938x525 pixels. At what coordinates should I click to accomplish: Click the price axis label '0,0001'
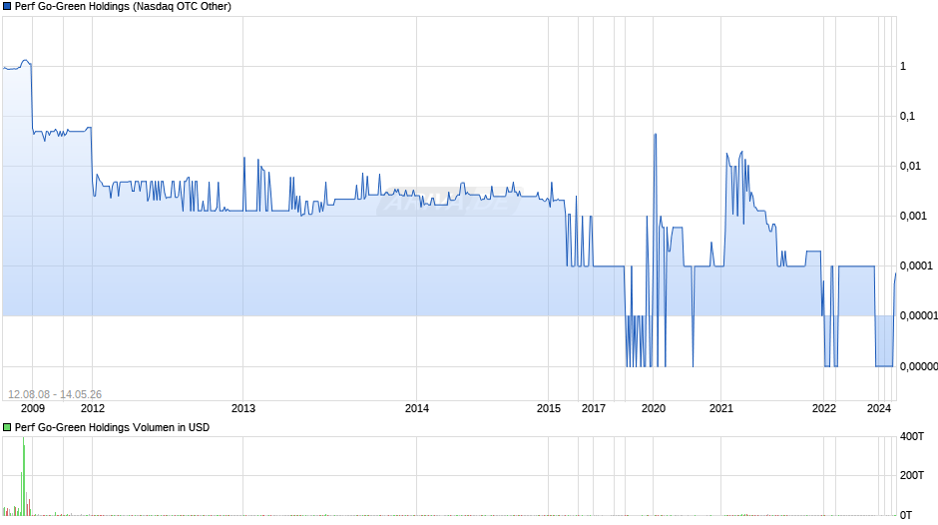[x=916, y=265]
